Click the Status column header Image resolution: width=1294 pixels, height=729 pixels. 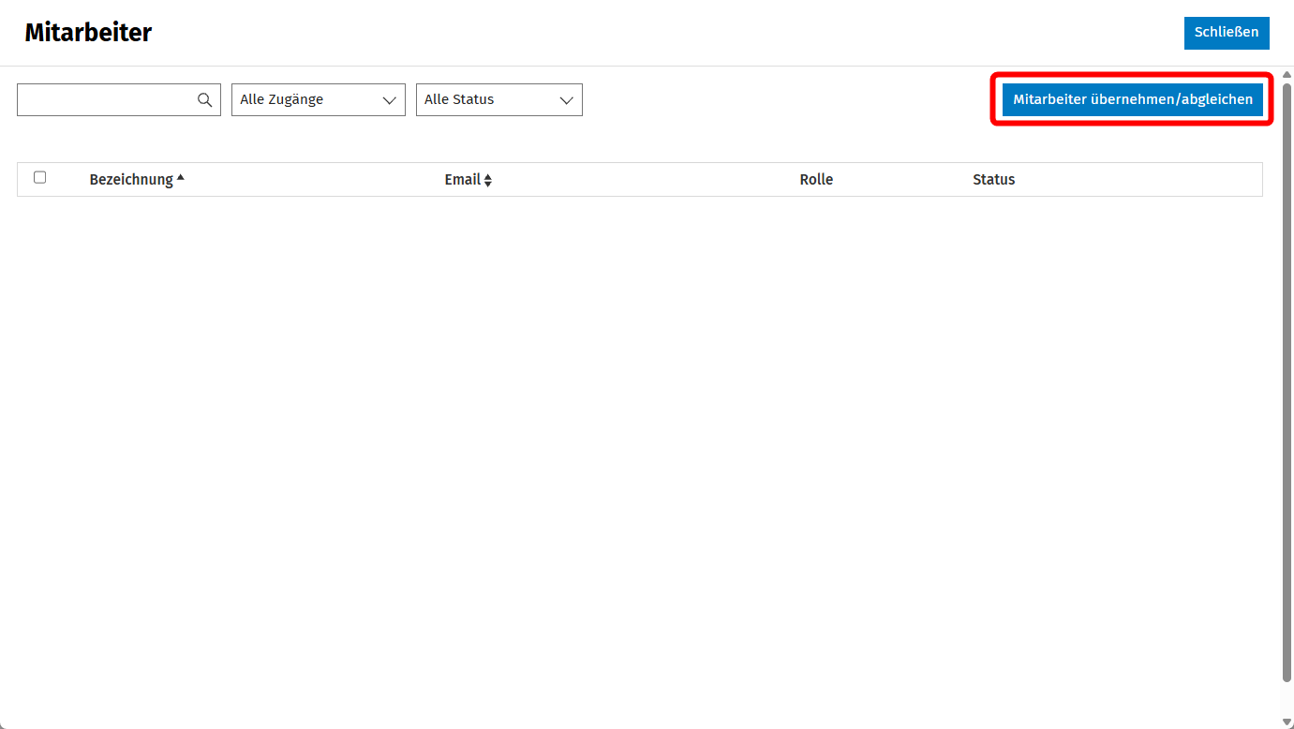click(993, 179)
